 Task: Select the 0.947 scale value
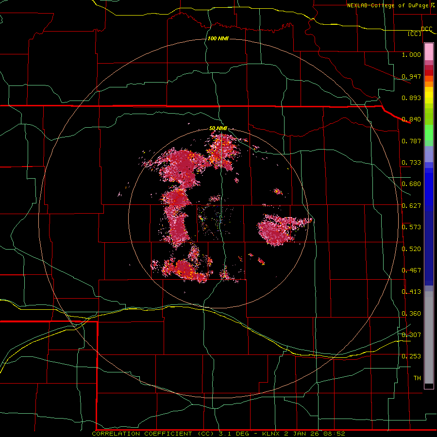click(411, 76)
